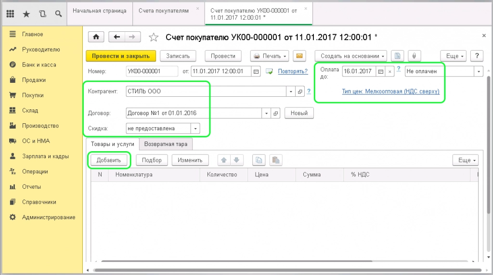Navigate forward with the right arrow
This screenshot has width=493, height=275.
(132, 37)
